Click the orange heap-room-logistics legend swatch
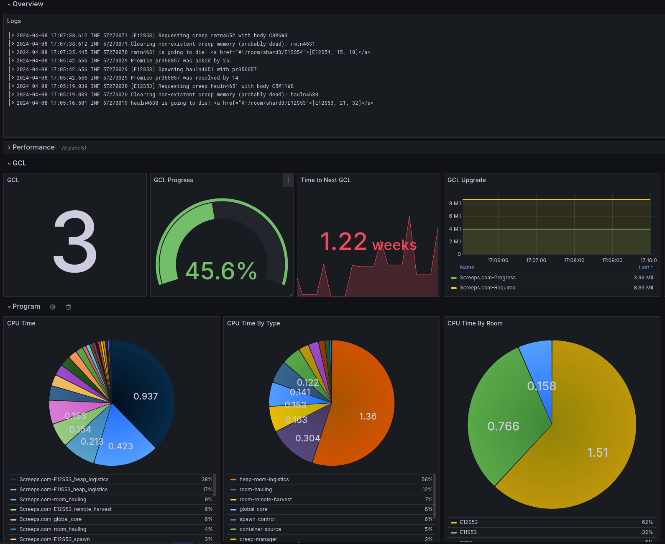 (233, 480)
